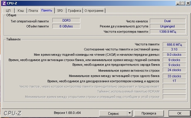Click the 33 clocks value
The image size is (191, 118).
(174, 76)
